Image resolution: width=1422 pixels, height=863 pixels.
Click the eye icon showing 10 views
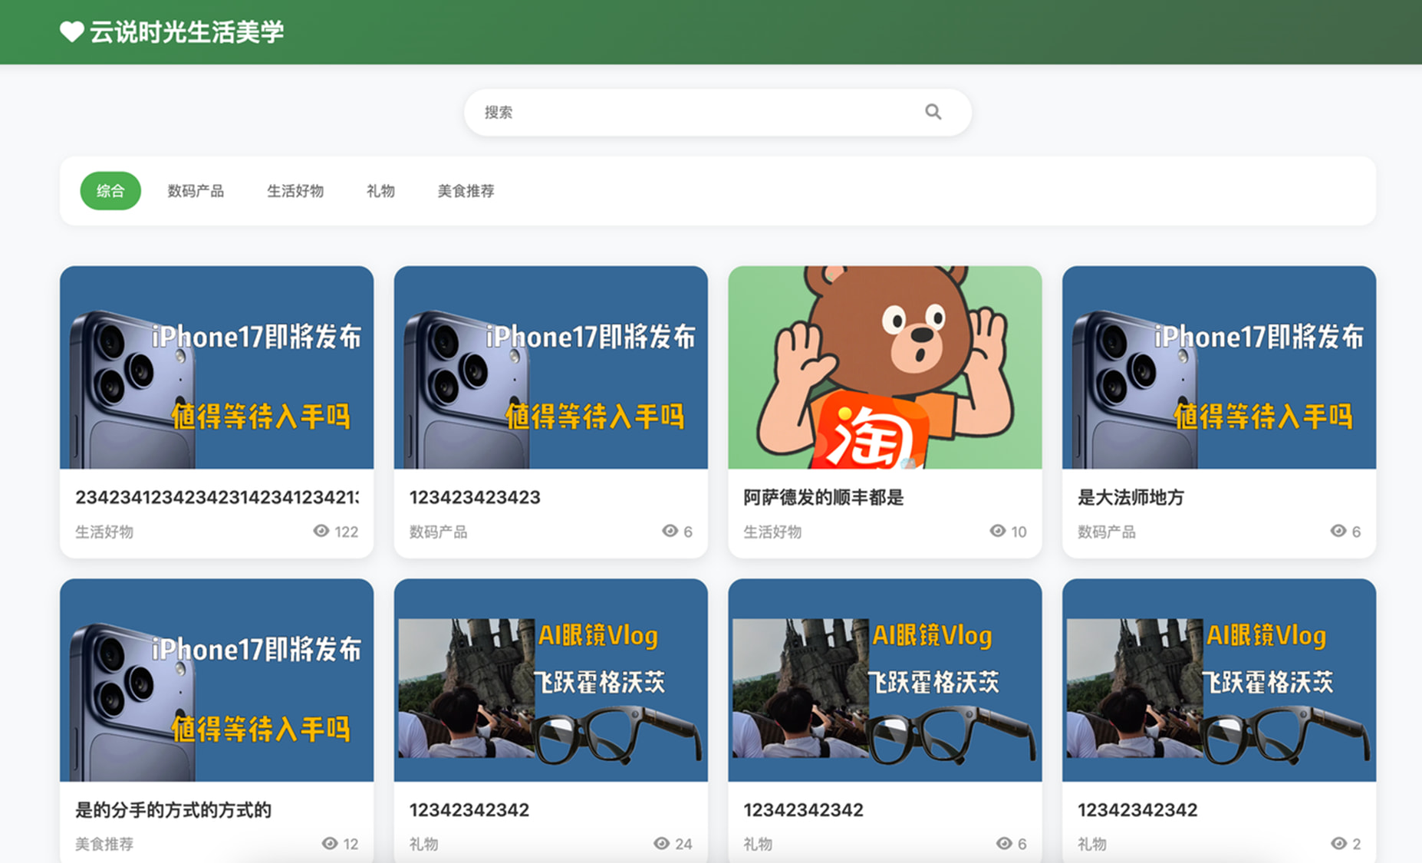997,531
